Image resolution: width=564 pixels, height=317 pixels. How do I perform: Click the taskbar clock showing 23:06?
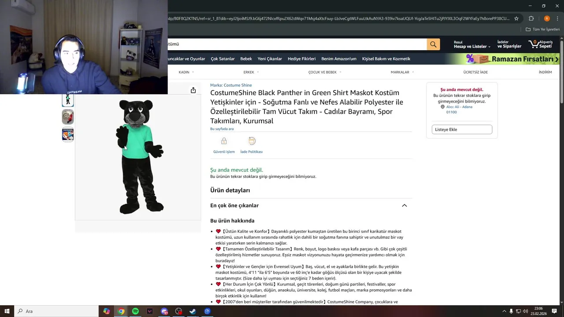click(538, 311)
